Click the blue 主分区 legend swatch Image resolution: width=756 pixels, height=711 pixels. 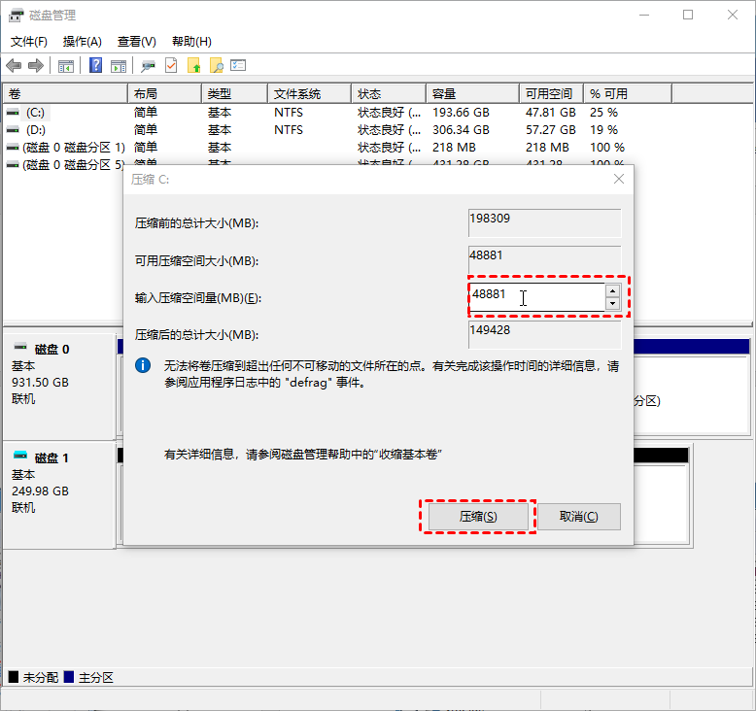click(69, 677)
